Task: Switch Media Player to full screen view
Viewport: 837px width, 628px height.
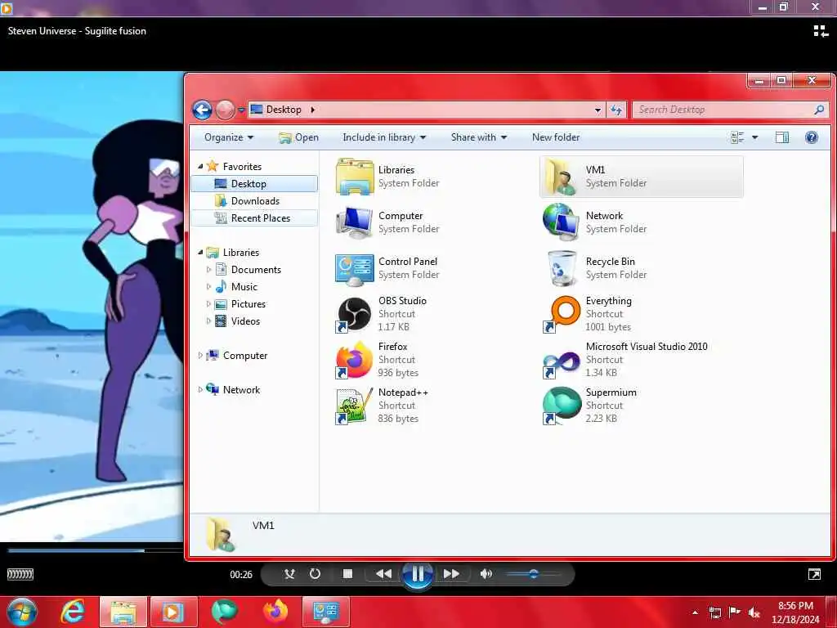Action: point(815,575)
